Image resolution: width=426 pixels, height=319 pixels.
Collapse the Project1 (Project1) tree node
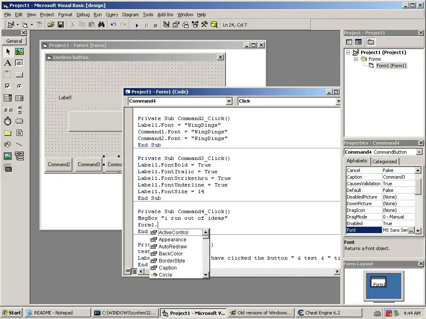tap(348, 53)
